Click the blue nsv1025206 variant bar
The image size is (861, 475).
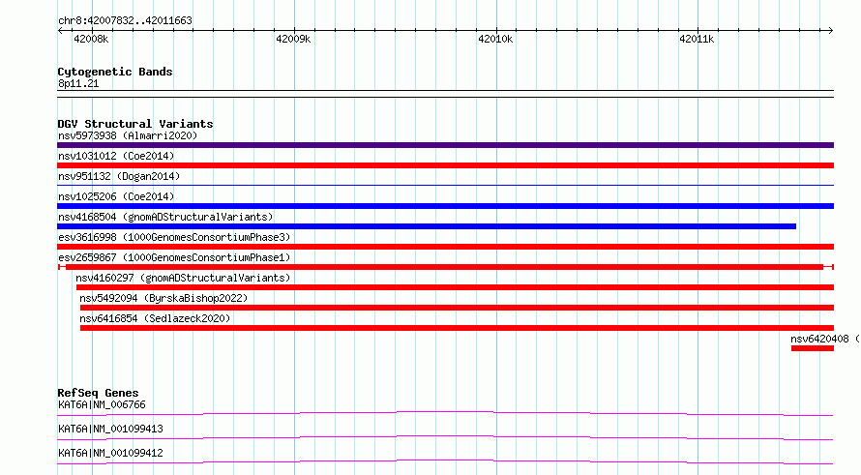[x=445, y=206]
